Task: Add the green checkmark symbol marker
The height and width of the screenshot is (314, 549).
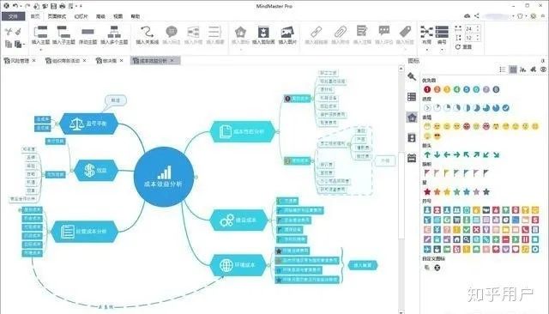Action: pos(467,230)
